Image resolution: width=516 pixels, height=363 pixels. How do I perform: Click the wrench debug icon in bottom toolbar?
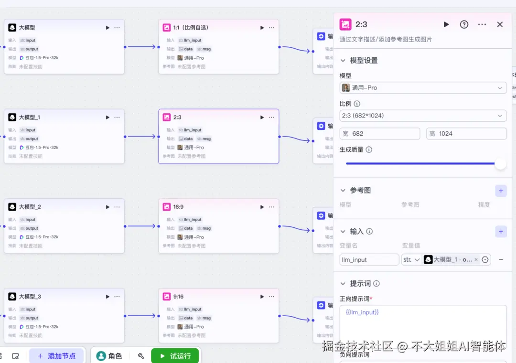tap(141, 356)
